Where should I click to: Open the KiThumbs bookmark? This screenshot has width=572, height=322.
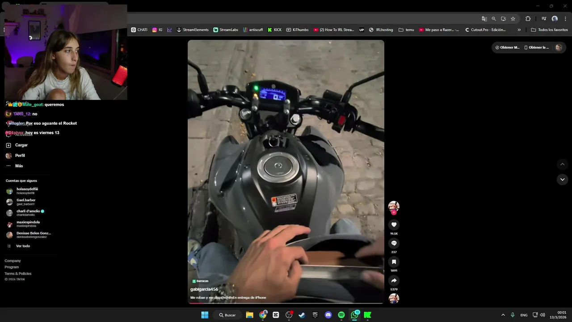pyautogui.click(x=297, y=30)
